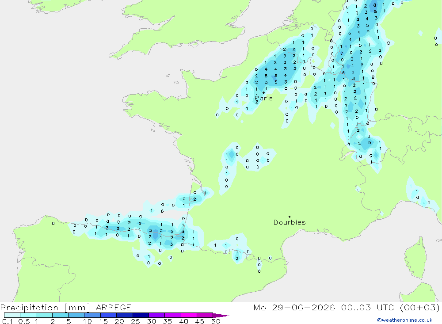Select the 1–2 mm legend swatch
The height and width of the screenshot is (324, 442).
(x=44, y=315)
